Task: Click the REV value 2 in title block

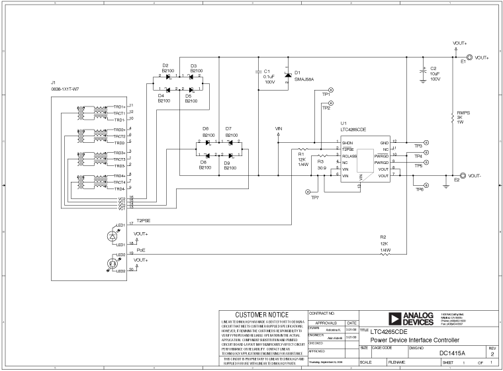Action: (492, 354)
